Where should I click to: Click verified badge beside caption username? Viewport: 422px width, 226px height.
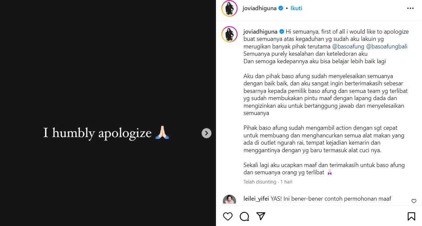tap(282, 32)
